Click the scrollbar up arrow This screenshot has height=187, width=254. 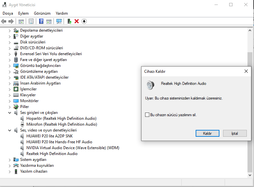(x=250, y=30)
